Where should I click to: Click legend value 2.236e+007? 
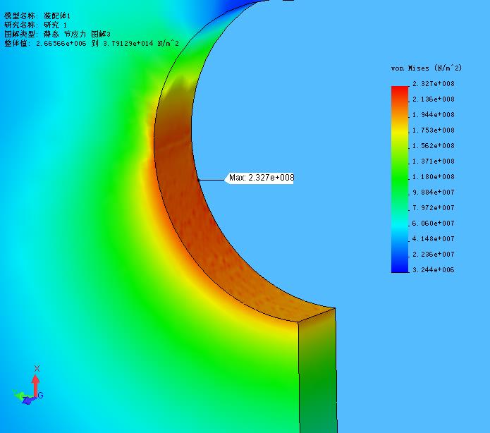[x=433, y=255]
